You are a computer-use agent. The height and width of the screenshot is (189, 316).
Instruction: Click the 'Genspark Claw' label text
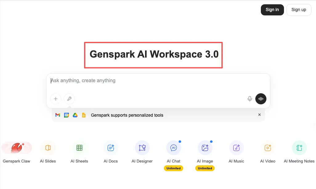tap(17, 161)
